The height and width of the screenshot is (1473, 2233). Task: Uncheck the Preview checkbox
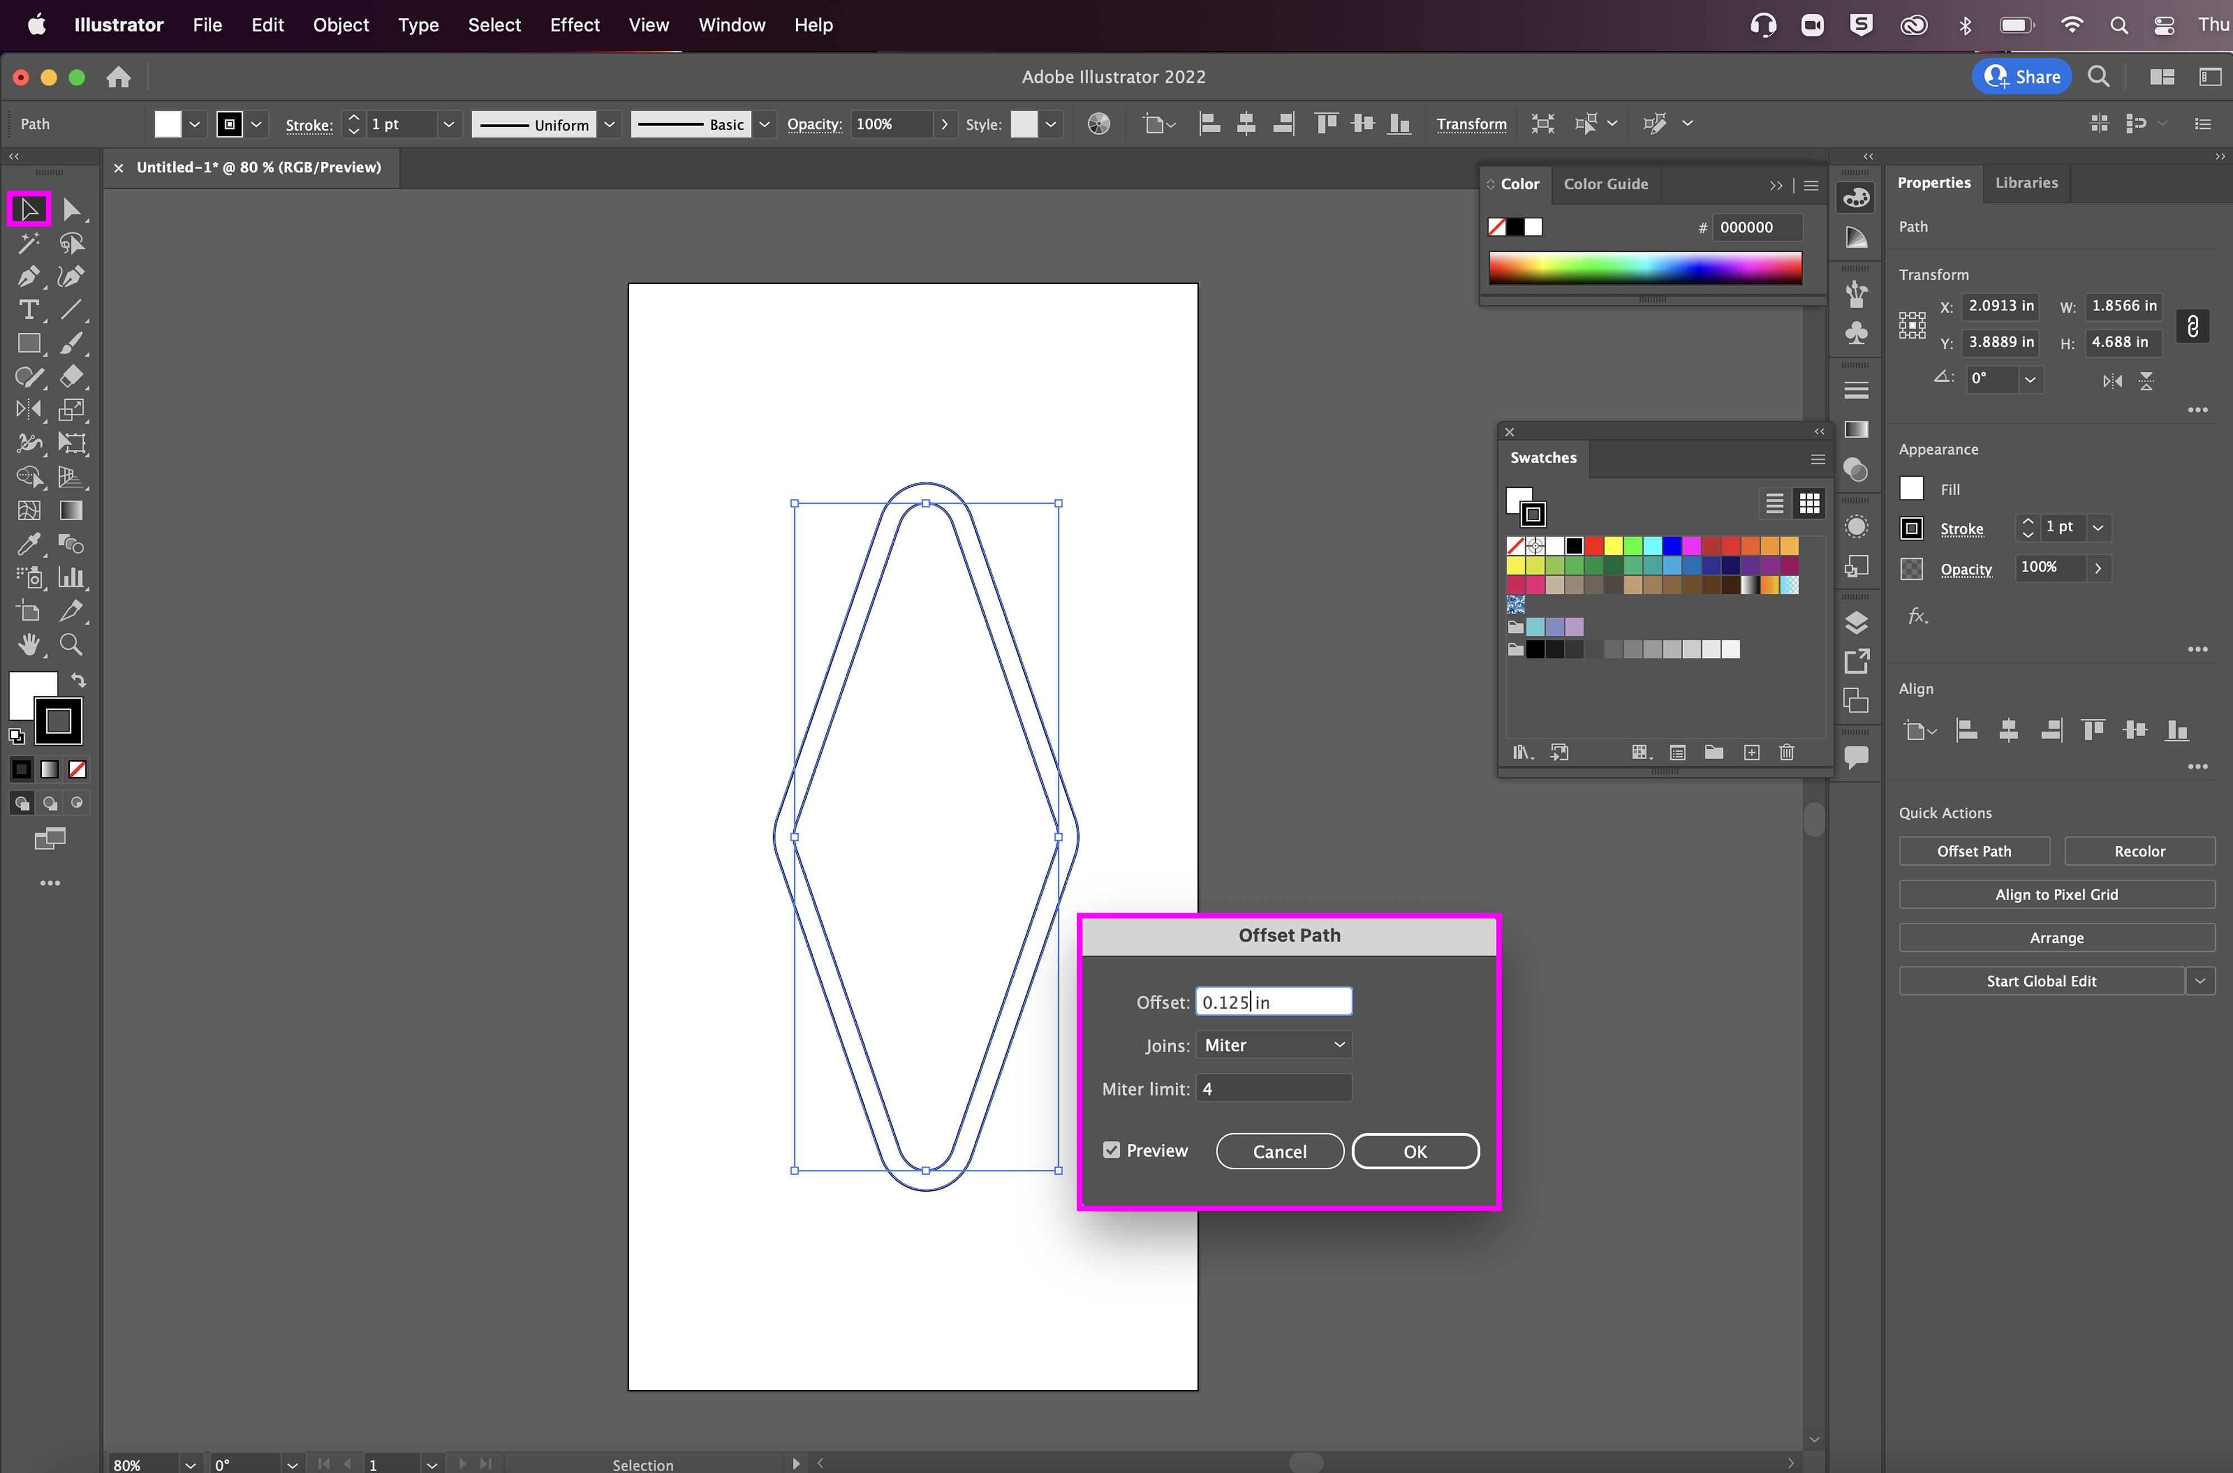[1111, 1151]
